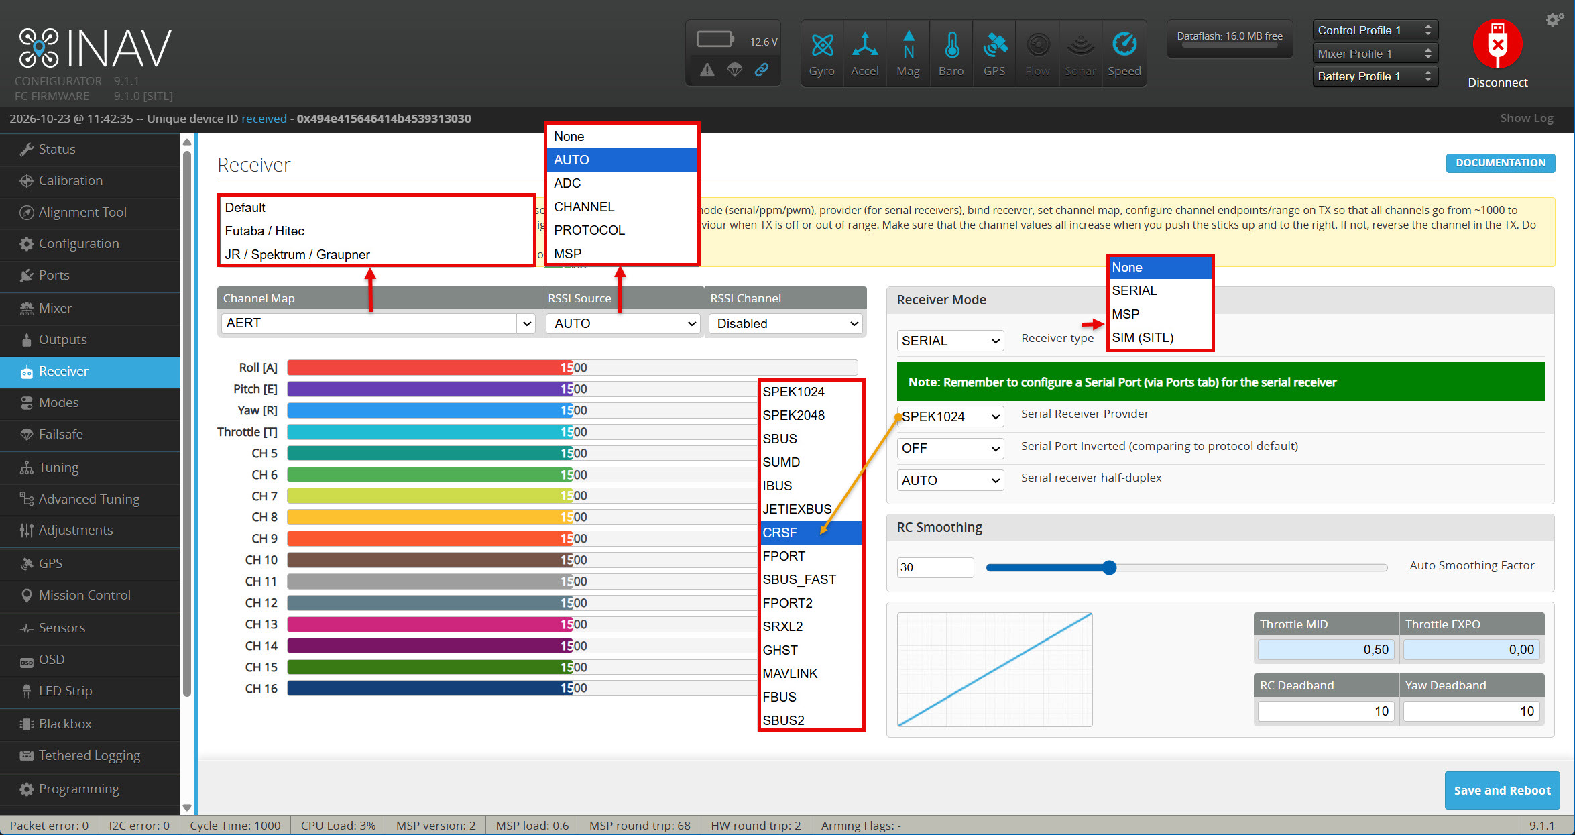Click the Sonar sensor icon

point(1081,46)
